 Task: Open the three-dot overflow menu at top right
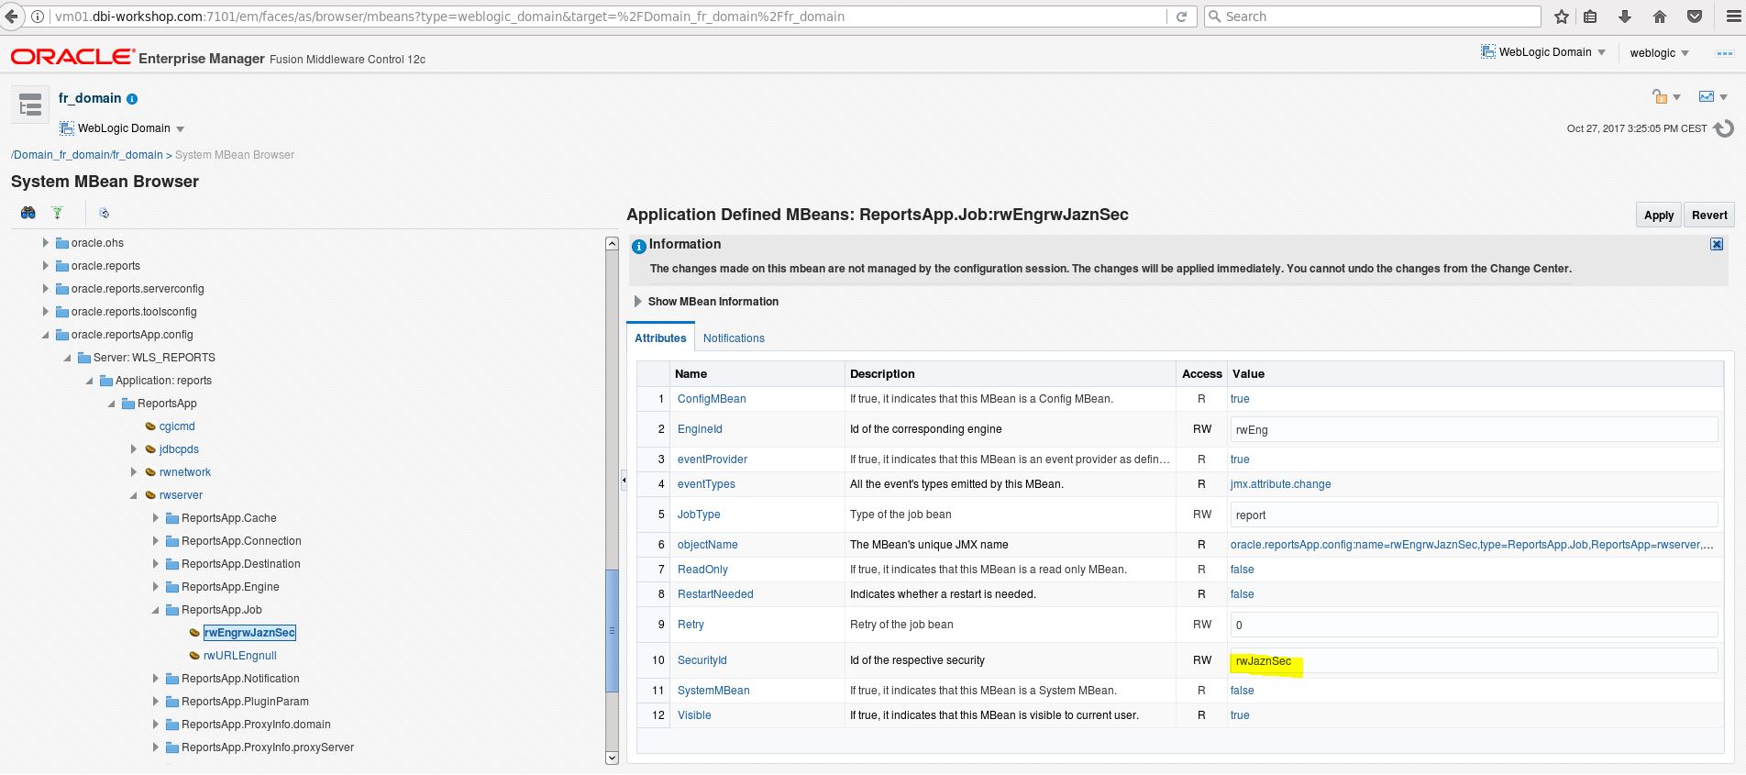1725,53
